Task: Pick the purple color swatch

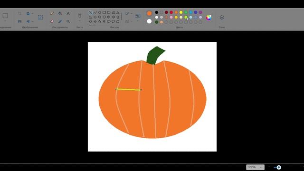Action: pos(200,12)
